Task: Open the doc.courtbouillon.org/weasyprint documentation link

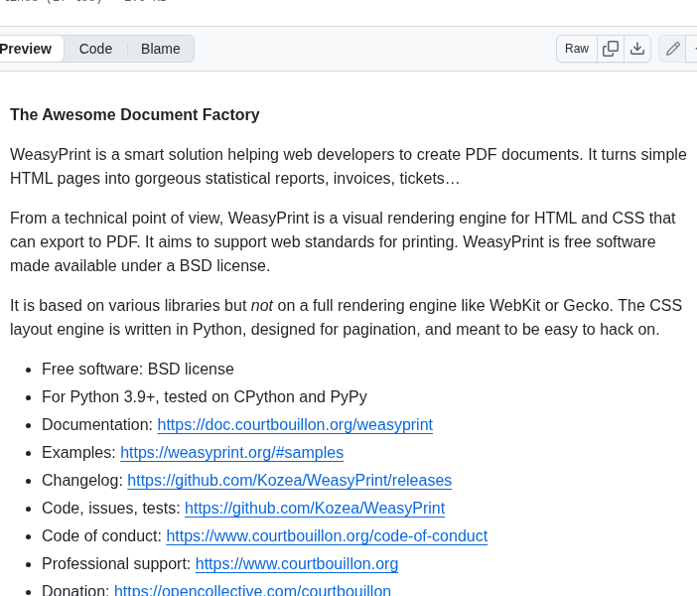Action: 295,424
